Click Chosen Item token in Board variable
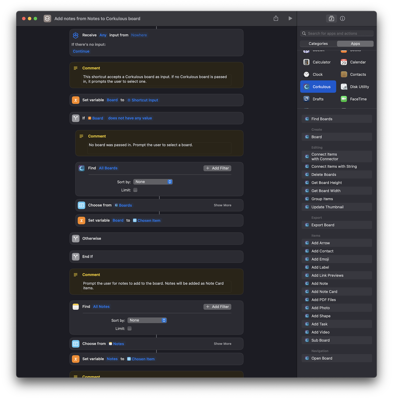The height and width of the screenshot is (399, 393). click(x=147, y=220)
